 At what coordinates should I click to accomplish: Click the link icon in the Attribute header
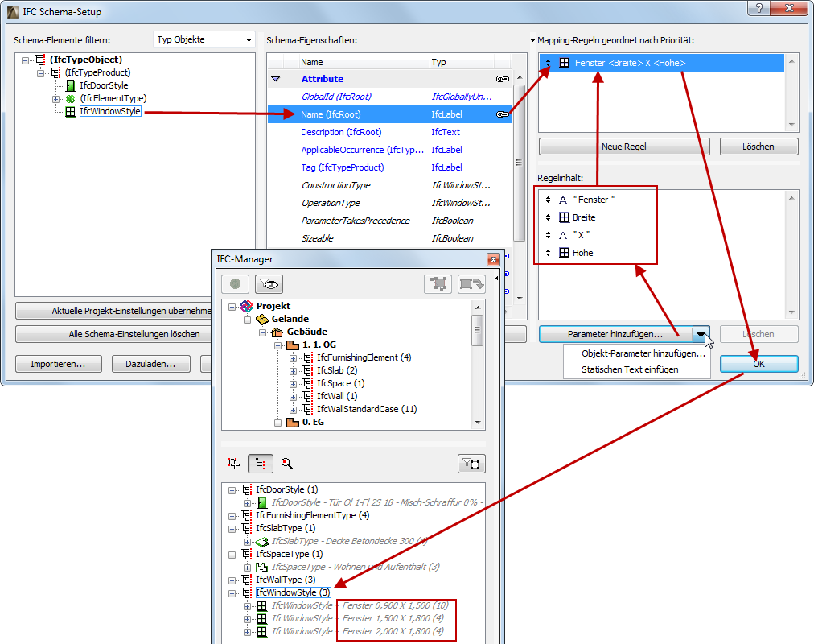point(502,79)
